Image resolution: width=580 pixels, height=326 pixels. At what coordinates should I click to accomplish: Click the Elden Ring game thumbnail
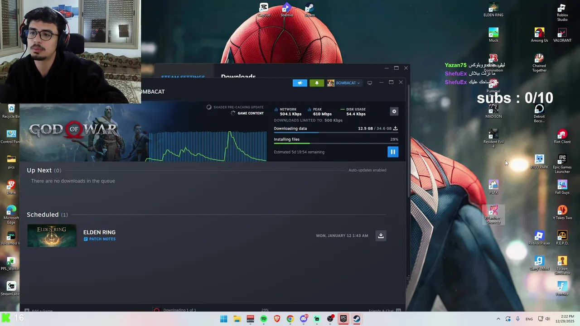(x=52, y=236)
